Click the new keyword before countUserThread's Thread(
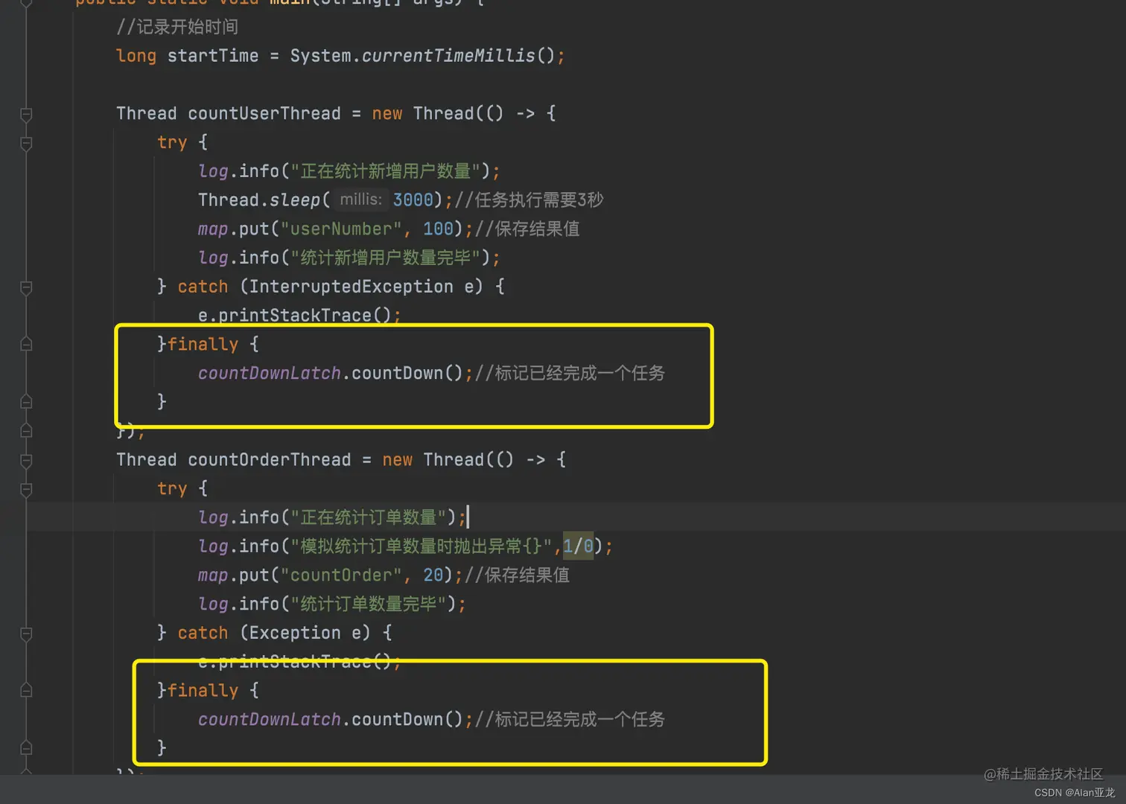Screen dimensions: 1126x804 387,113
